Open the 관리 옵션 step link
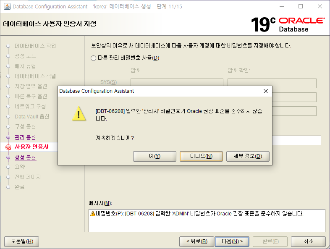Viewport: 330px width, 249px height. click(26, 137)
